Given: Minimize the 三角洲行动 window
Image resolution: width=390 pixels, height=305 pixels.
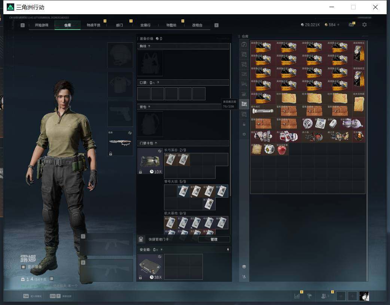Looking at the screenshot, I should point(332,7).
